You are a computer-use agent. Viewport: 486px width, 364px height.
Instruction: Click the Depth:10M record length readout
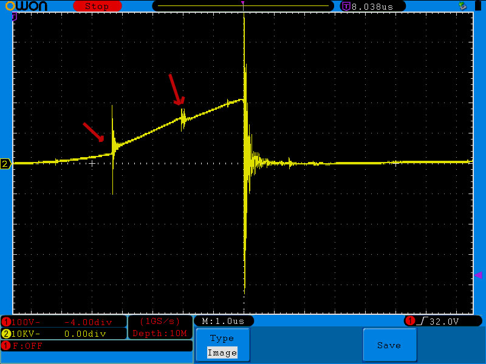point(161,333)
